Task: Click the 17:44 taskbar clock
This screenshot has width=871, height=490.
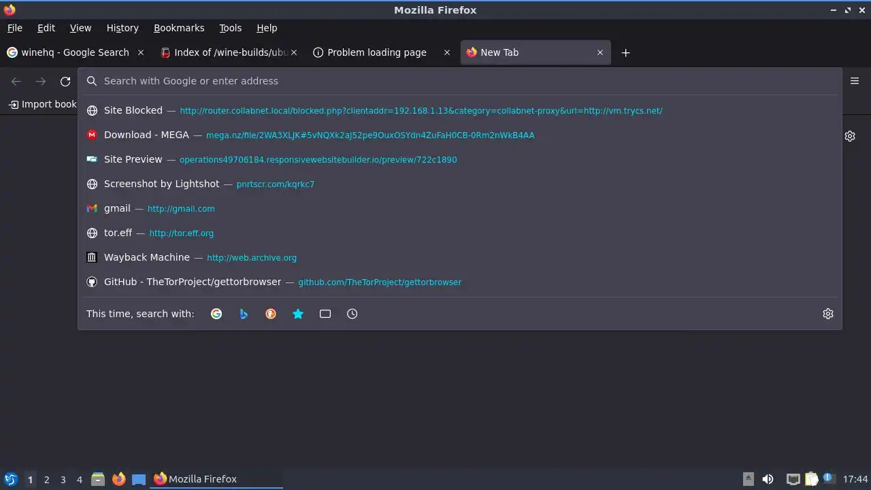Action: pos(855,479)
